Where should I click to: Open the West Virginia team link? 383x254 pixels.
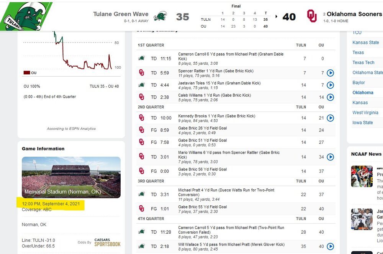tap(365, 113)
